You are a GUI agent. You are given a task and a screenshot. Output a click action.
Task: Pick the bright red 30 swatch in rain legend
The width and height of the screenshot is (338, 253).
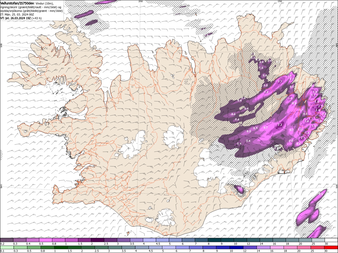[x=331, y=247]
